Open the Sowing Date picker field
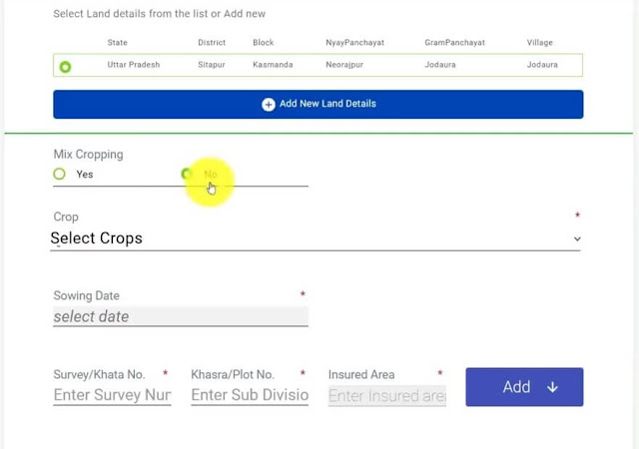This screenshot has height=449, width=639. pos(180,316)
